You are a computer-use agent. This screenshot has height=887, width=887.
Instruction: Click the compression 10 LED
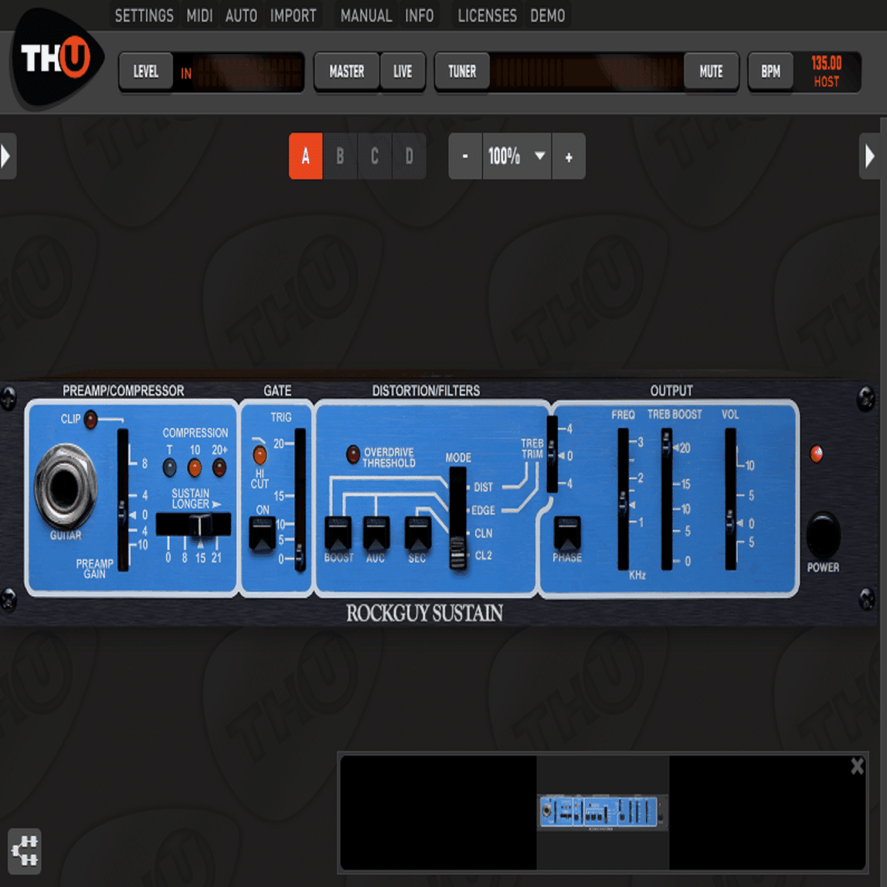point(195,467)
